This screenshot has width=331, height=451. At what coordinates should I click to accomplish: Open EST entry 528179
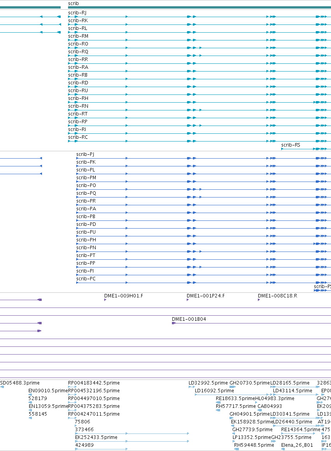click(38, 399)
